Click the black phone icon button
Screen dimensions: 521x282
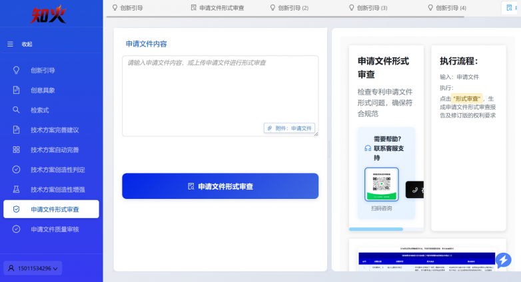coord(415,190)
